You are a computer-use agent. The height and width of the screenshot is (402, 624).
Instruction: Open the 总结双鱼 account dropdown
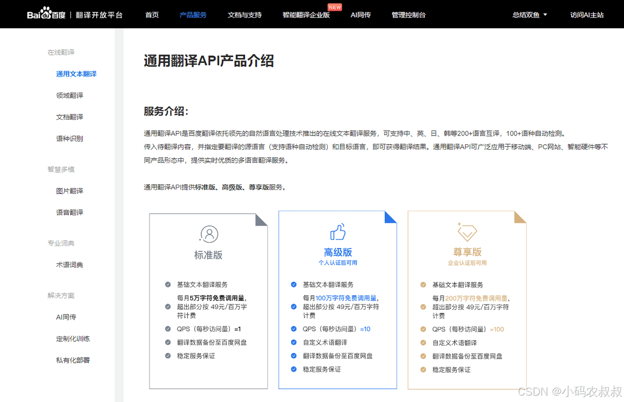coord(529,15)
